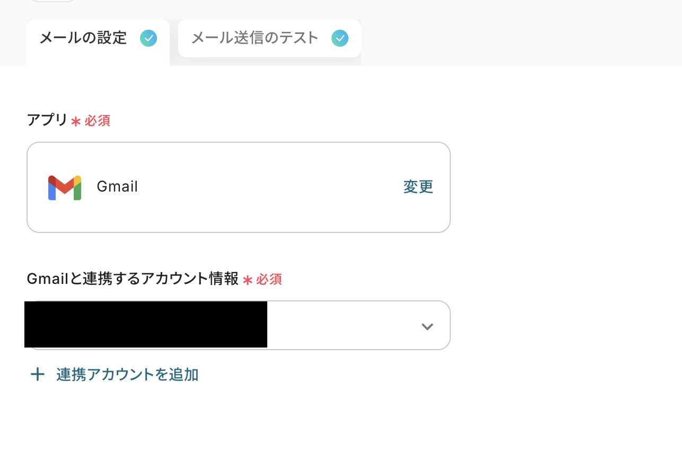Open the Gmail account selection dropdown
Screen dimensions: 682x451
point(239,325)
